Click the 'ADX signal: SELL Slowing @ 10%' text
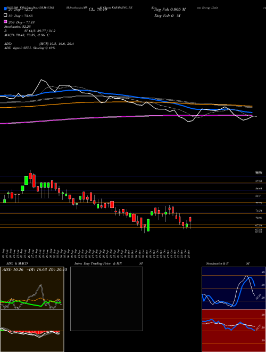The width and height of the screenshot is (266, 352). [x=30, y=48]
